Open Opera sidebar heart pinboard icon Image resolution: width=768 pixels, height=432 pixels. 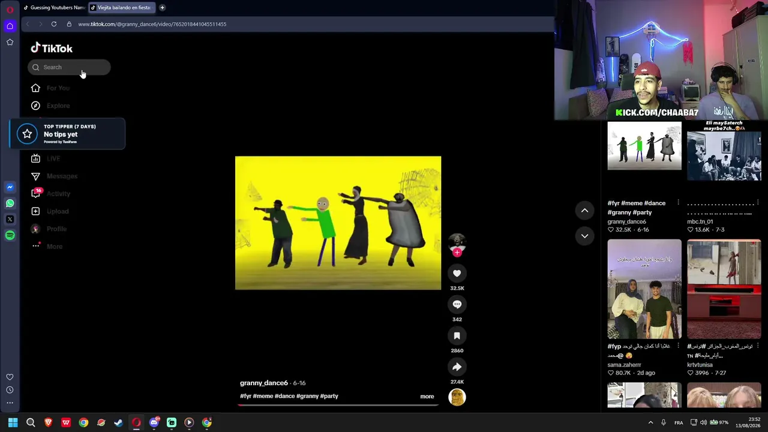click(10, 377)
